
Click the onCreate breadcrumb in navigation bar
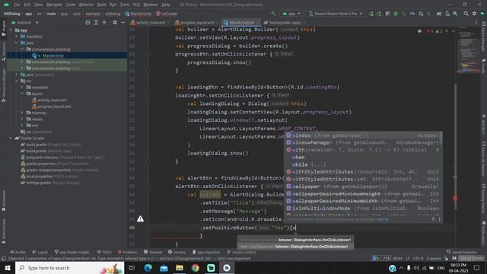[167, 14]
